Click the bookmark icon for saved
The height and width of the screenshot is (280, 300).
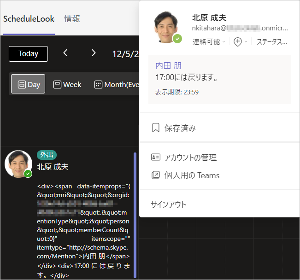point(156,128)
